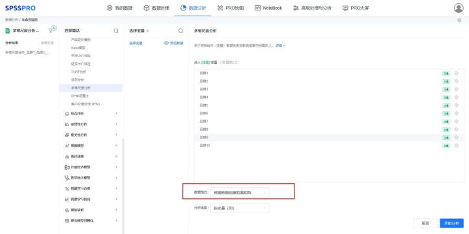Open the dataset filter funnel icon
The height and width of the screenshot is (234, 469).
click(x=51, y=31)
